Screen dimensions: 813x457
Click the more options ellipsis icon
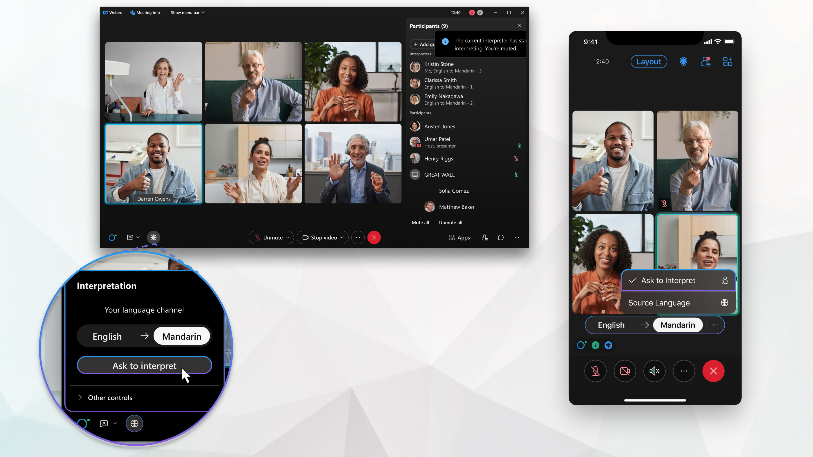[x=358, y=237]
